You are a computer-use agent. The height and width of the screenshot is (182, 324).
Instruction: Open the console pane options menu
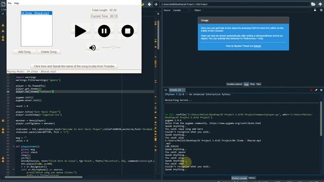tap(321, 90)
